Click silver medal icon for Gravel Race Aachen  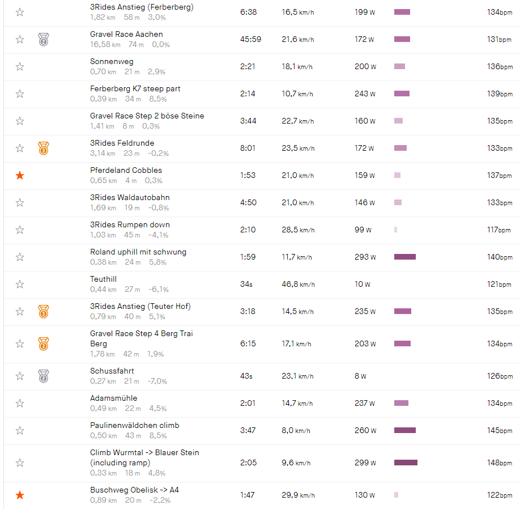coord(43,40)
